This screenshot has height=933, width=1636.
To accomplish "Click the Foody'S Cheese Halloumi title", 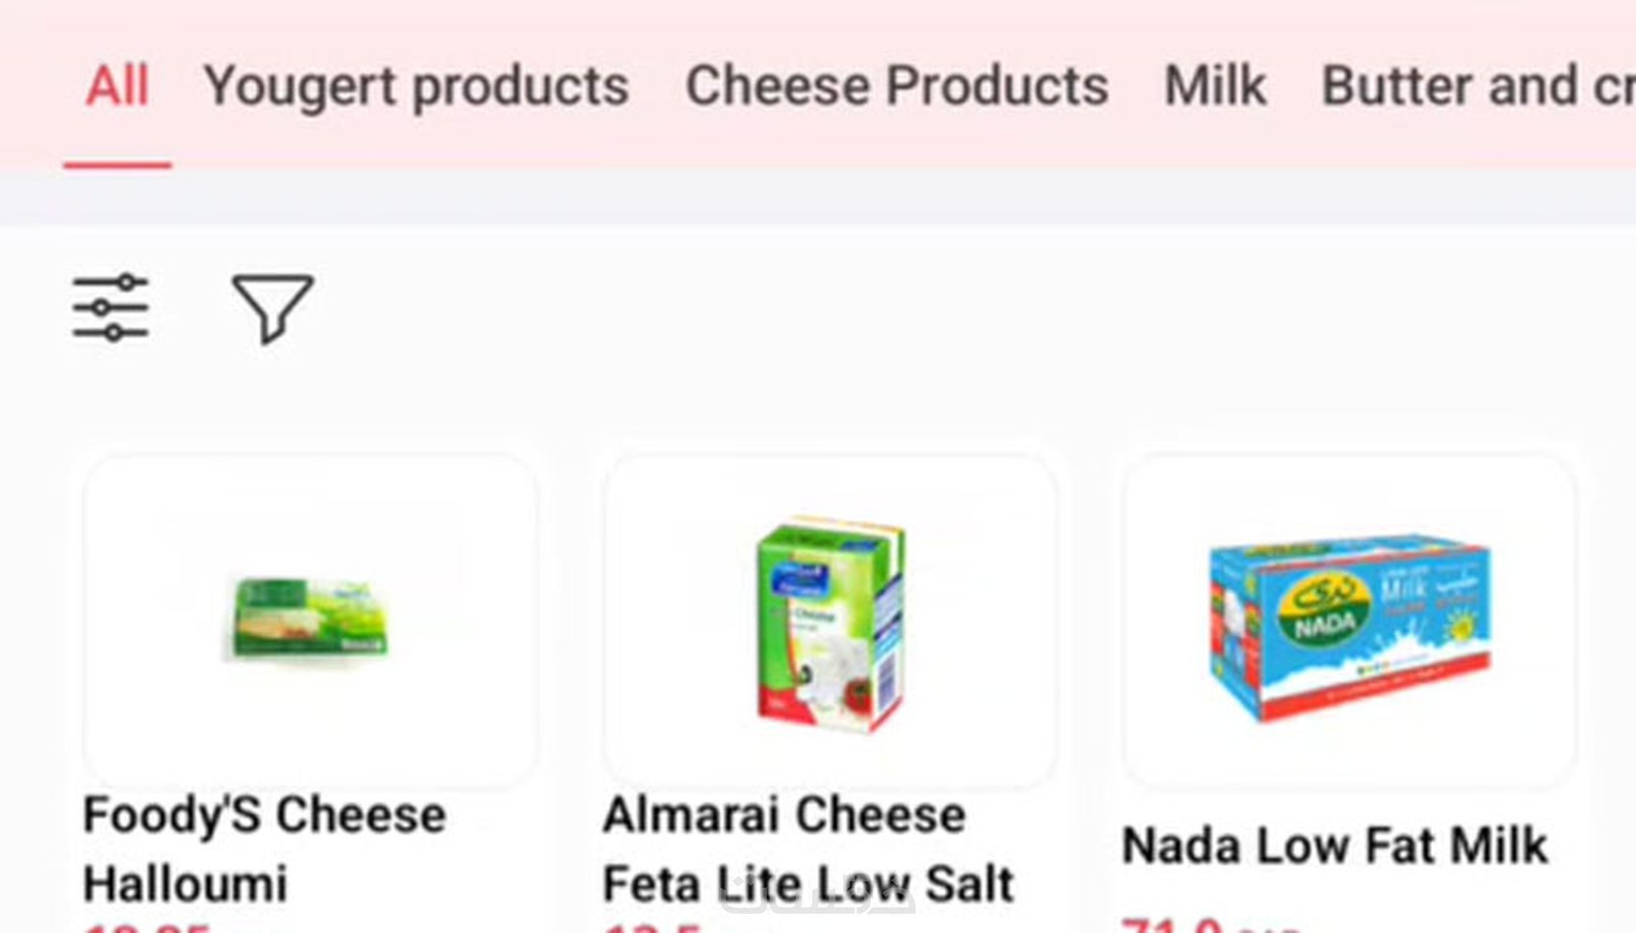I will point(265,848).
